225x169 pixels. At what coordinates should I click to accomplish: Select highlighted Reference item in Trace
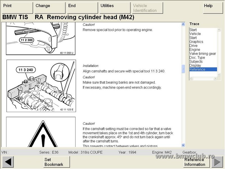click(x=197, y=69)
